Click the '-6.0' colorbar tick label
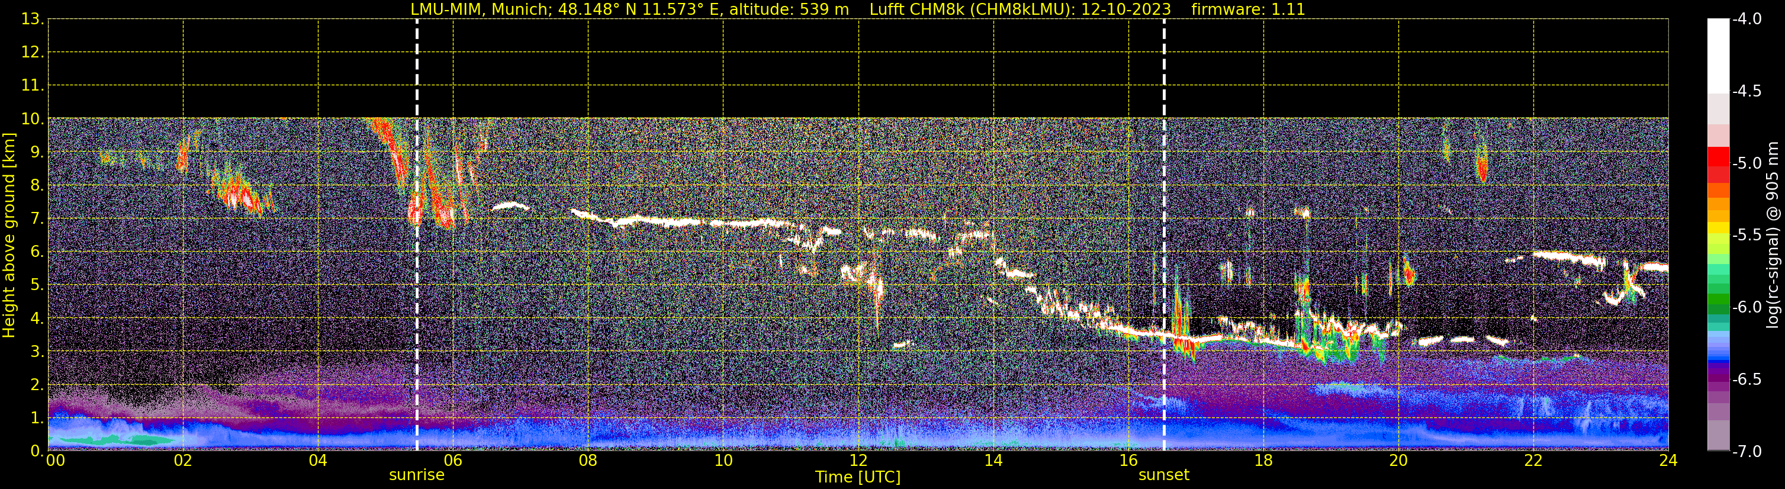Viewport: 1785px width, 489px height. 1747,307
